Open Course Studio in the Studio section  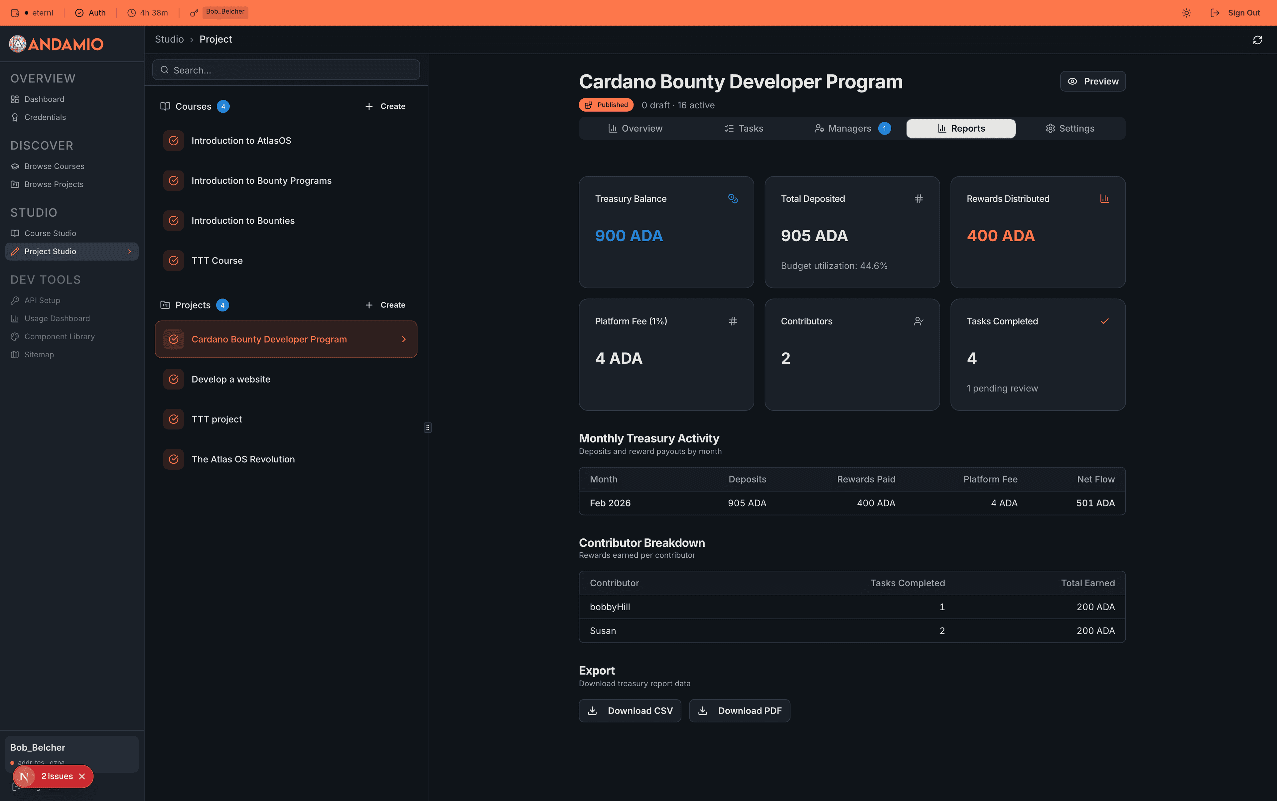pos(50,233)
